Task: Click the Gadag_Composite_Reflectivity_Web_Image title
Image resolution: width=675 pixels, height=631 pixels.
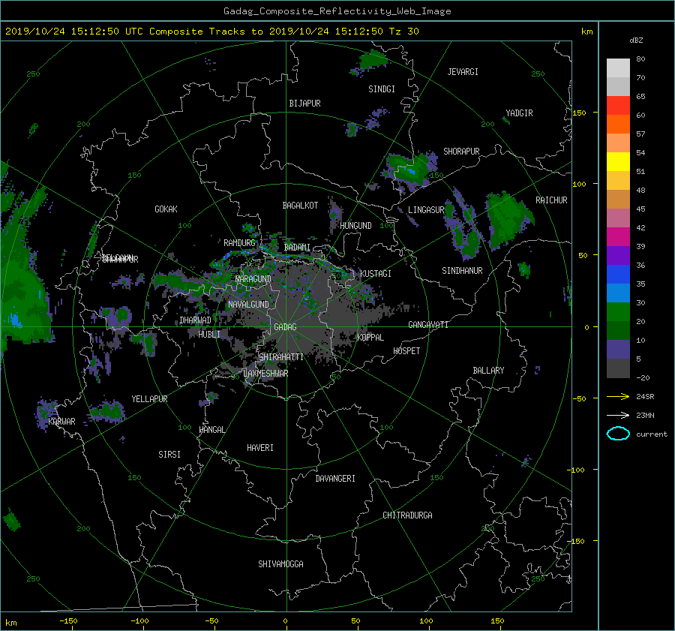Action: (x=337, y=11)
